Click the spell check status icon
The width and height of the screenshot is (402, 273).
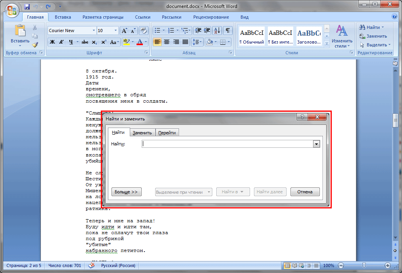[91, 265]
